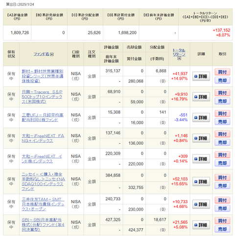The width and height of the screenshot is (235, 239).
Task: Click 売却 for Tracers S&P500 fund
Action: click(x=222, y=101)
